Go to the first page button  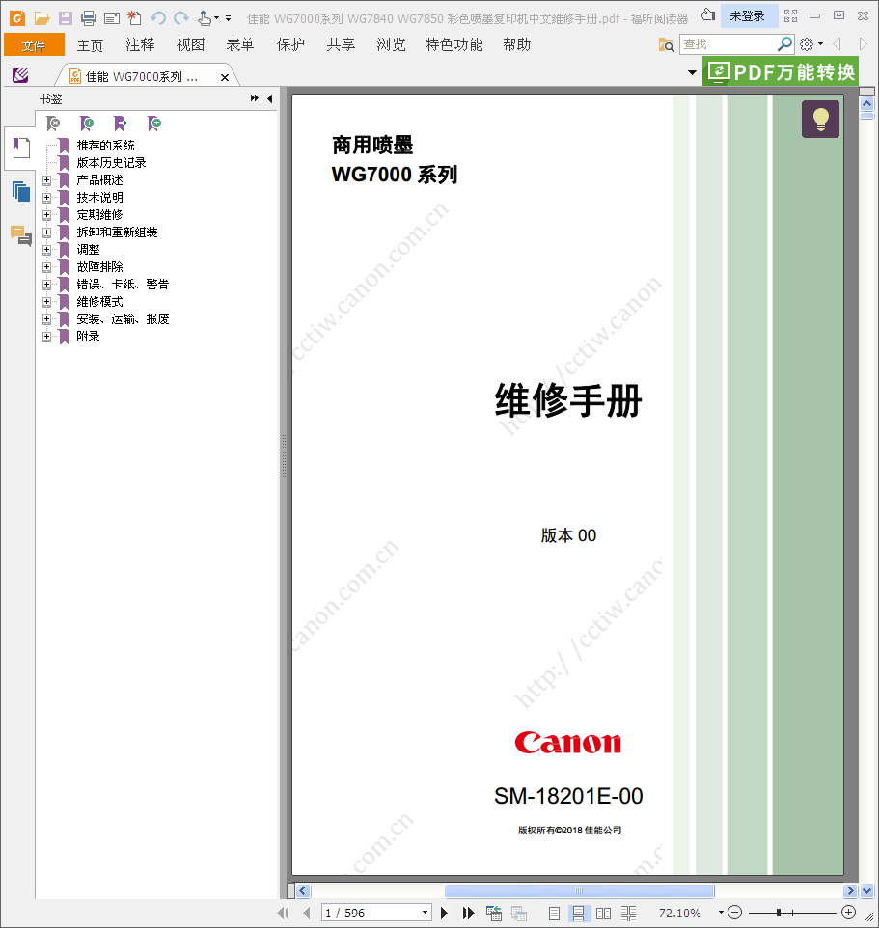283,913
